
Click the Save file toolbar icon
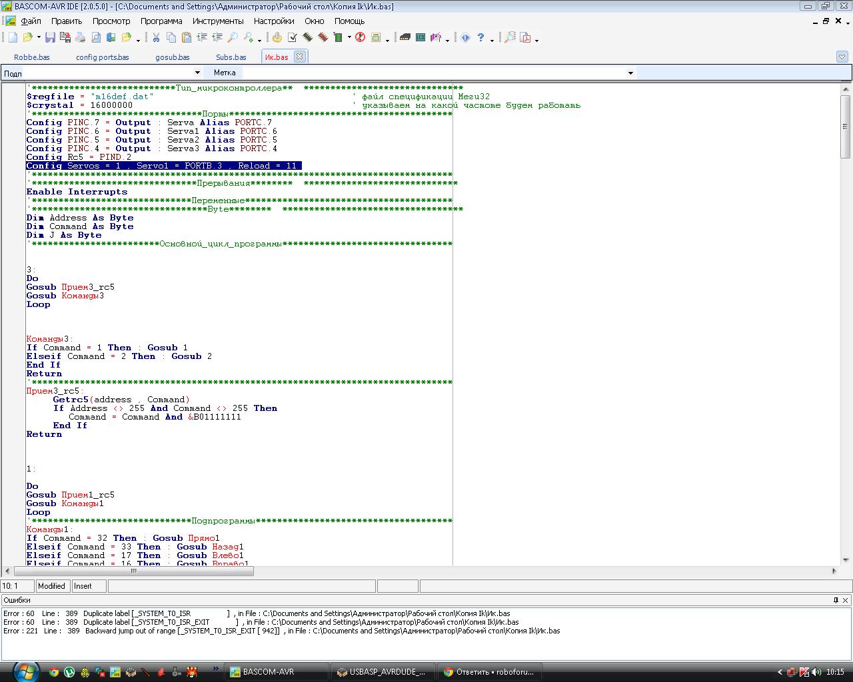point(50,38)
